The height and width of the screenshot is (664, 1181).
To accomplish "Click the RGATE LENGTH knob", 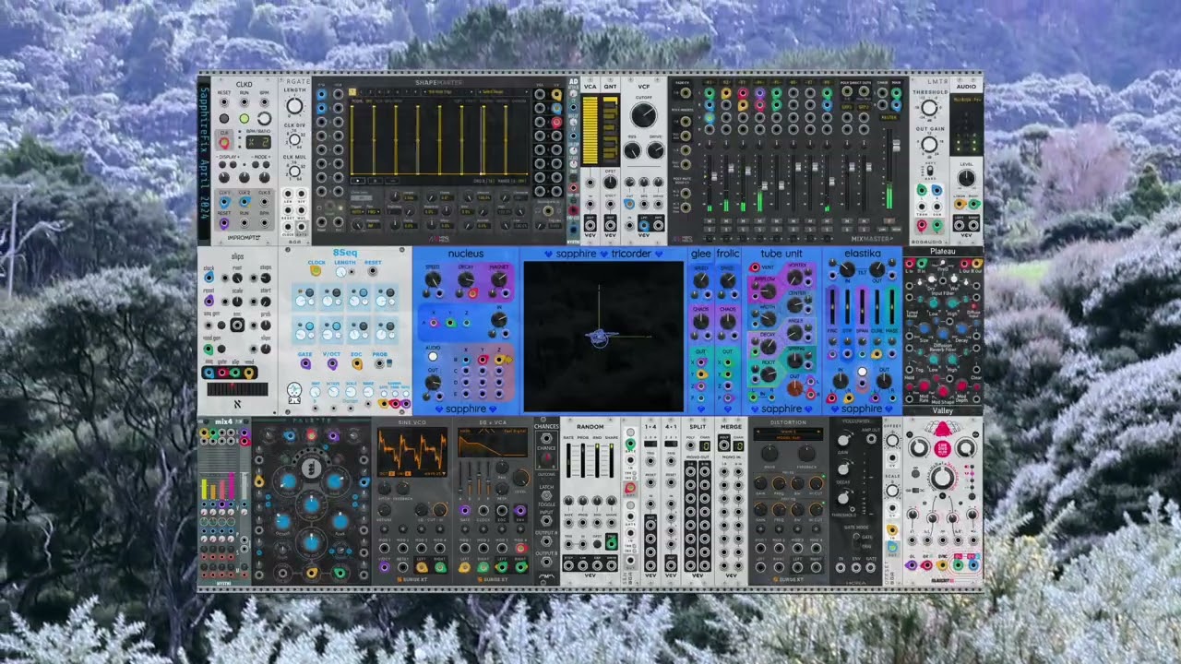I will tap(294, 106).
